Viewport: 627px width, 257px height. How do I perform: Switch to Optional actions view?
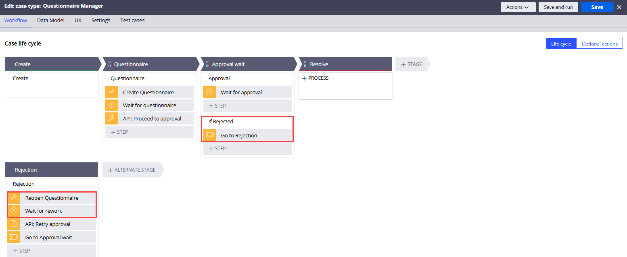coord(599,44)
